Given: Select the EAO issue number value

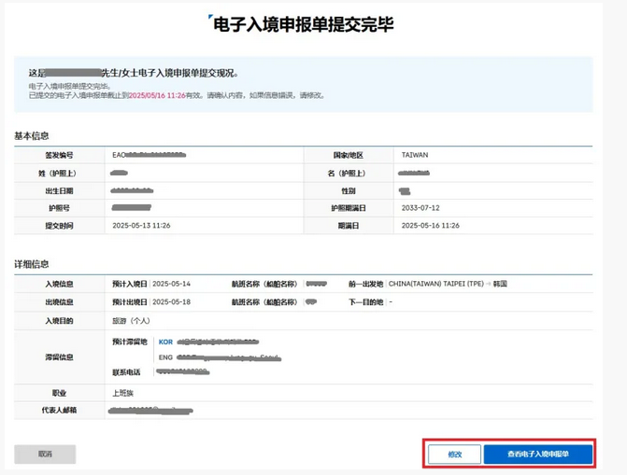Looking at the screenshot, I should (x=150, y=155).
